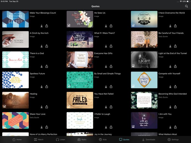The height and width of the screenshot is (143, 191).
Task: Open the Share Your Love thumbnail
Action: [15, 120]
